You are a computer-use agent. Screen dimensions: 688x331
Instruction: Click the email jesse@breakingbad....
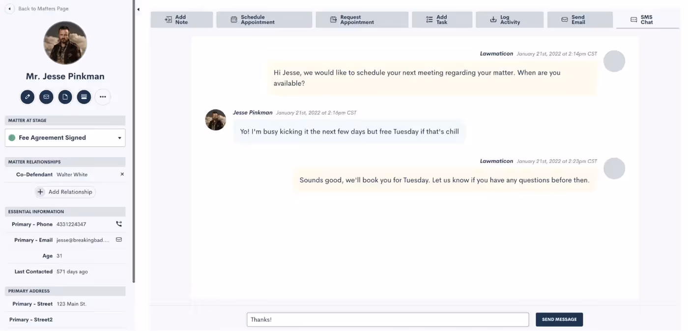pyautogui.click(x=83, y=240)
